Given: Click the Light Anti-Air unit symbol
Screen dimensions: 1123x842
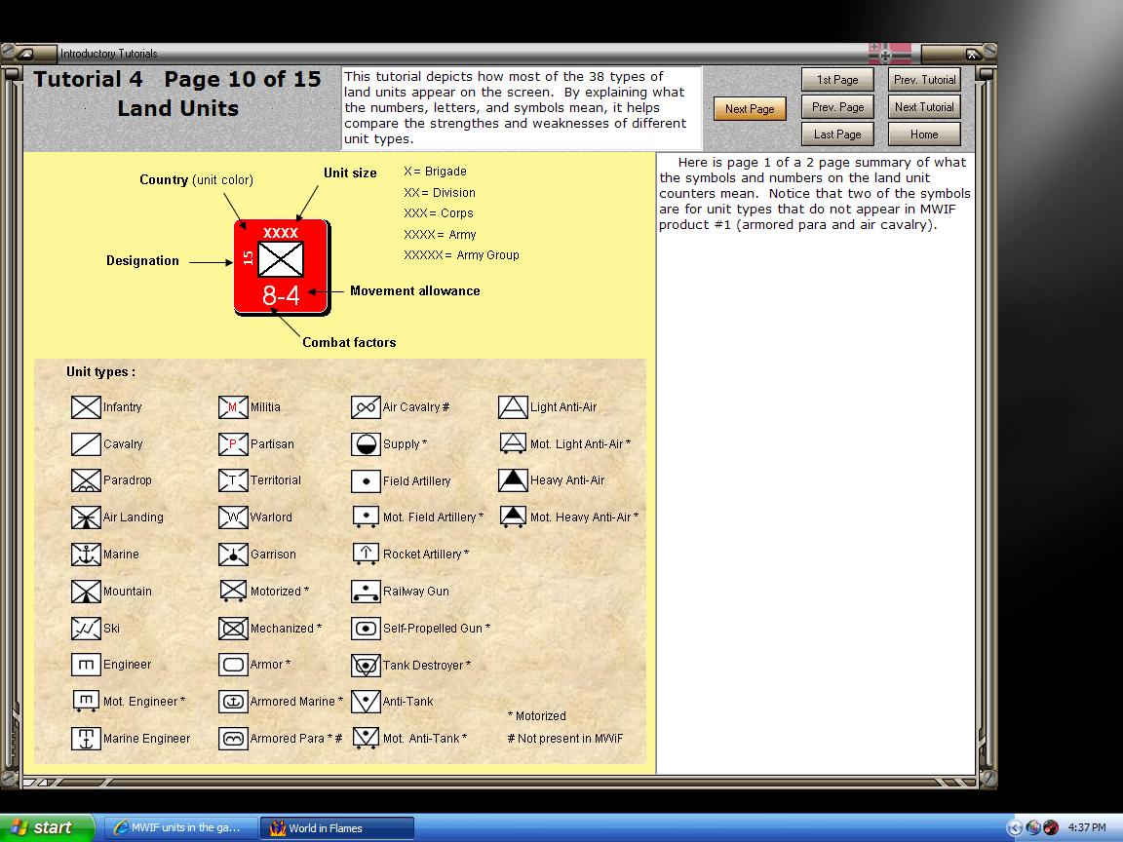Looking at the screenshot, I should (x=513, y=407).
